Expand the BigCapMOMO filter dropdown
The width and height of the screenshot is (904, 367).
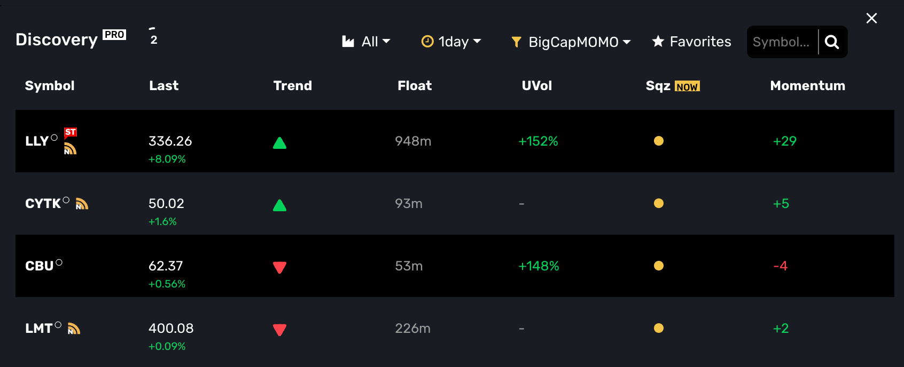pyautogui.click(x=571, y=42)
